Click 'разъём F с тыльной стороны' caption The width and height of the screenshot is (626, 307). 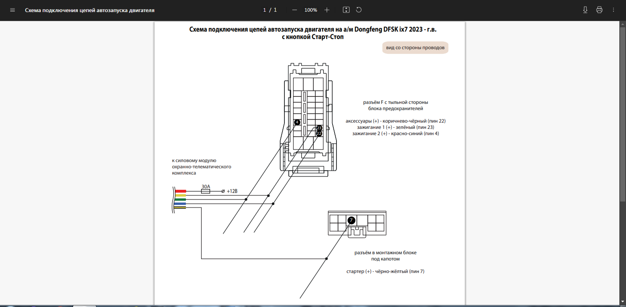point(396,102)
